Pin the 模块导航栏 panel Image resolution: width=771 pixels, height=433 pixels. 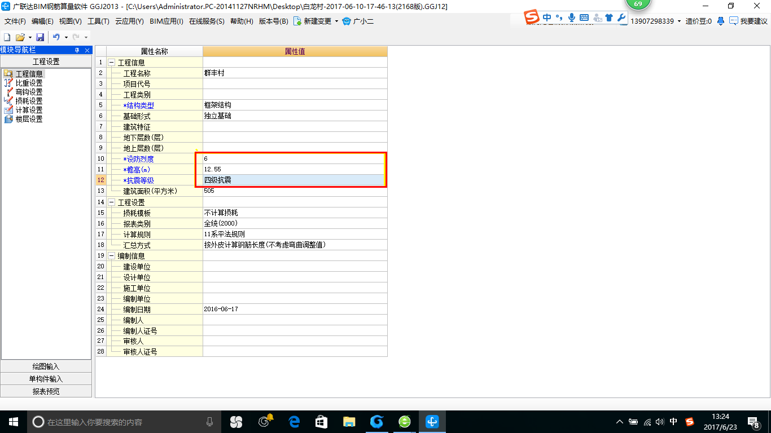(x=77, y=50)
